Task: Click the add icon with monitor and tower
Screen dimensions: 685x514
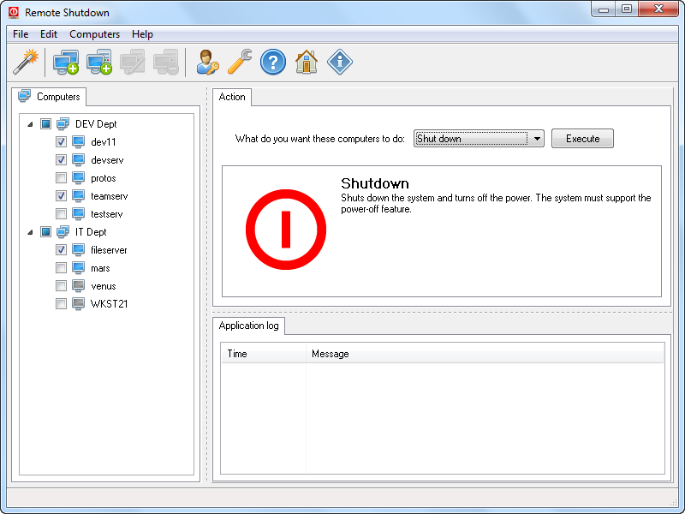Action: click(99, 62)
